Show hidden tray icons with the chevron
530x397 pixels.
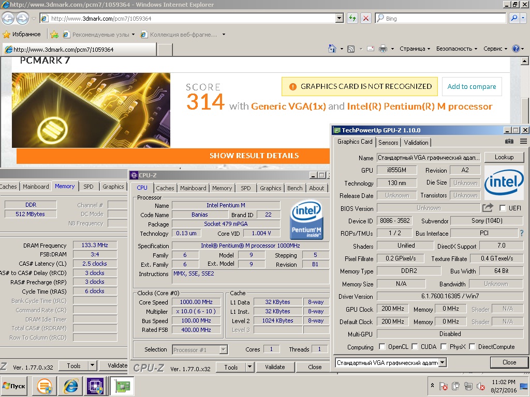click(432, 386)
